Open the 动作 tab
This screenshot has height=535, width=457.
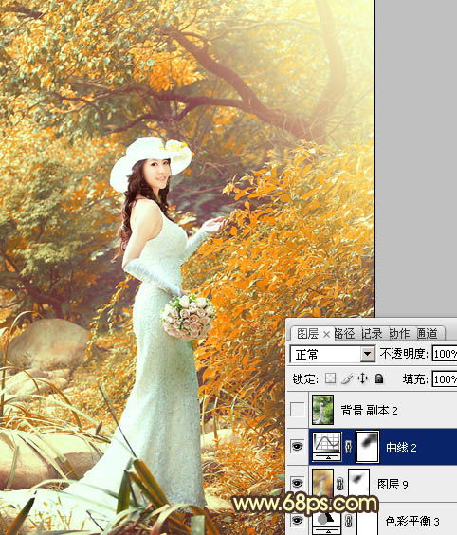(x=399, y=333)
